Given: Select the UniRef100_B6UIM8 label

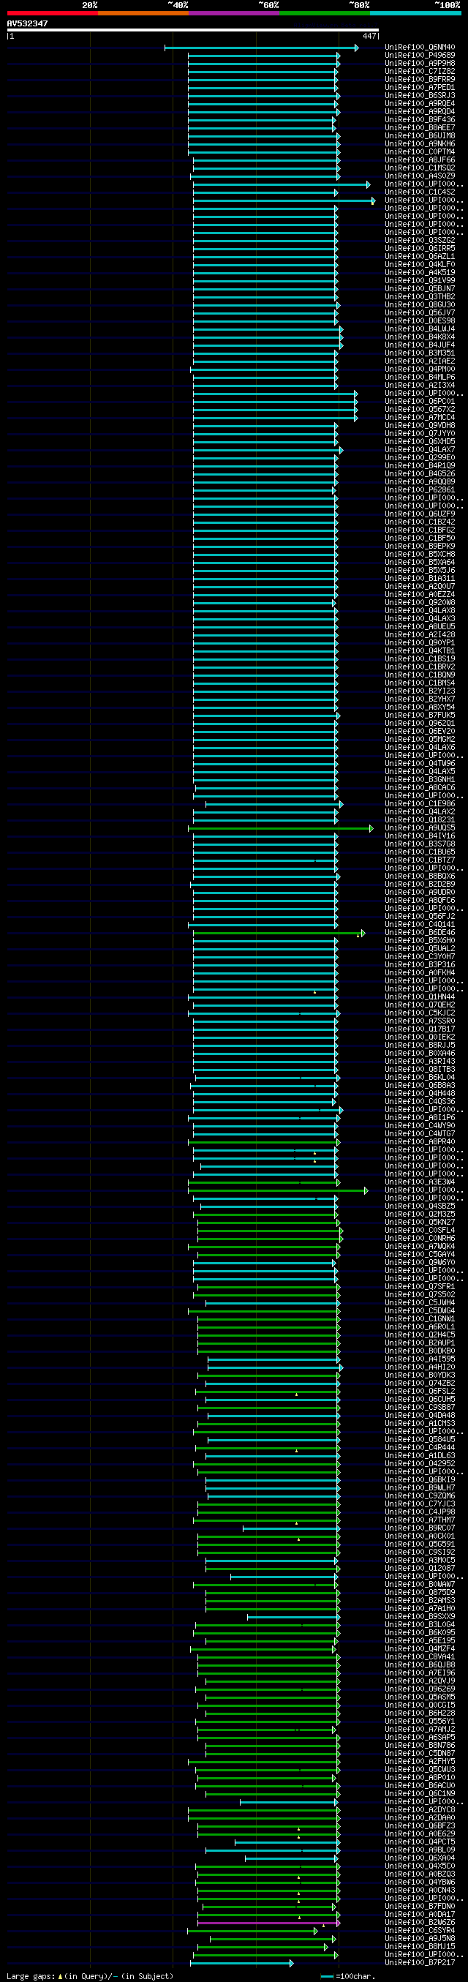Looking at the screenshot, I should tap(420, 136).
